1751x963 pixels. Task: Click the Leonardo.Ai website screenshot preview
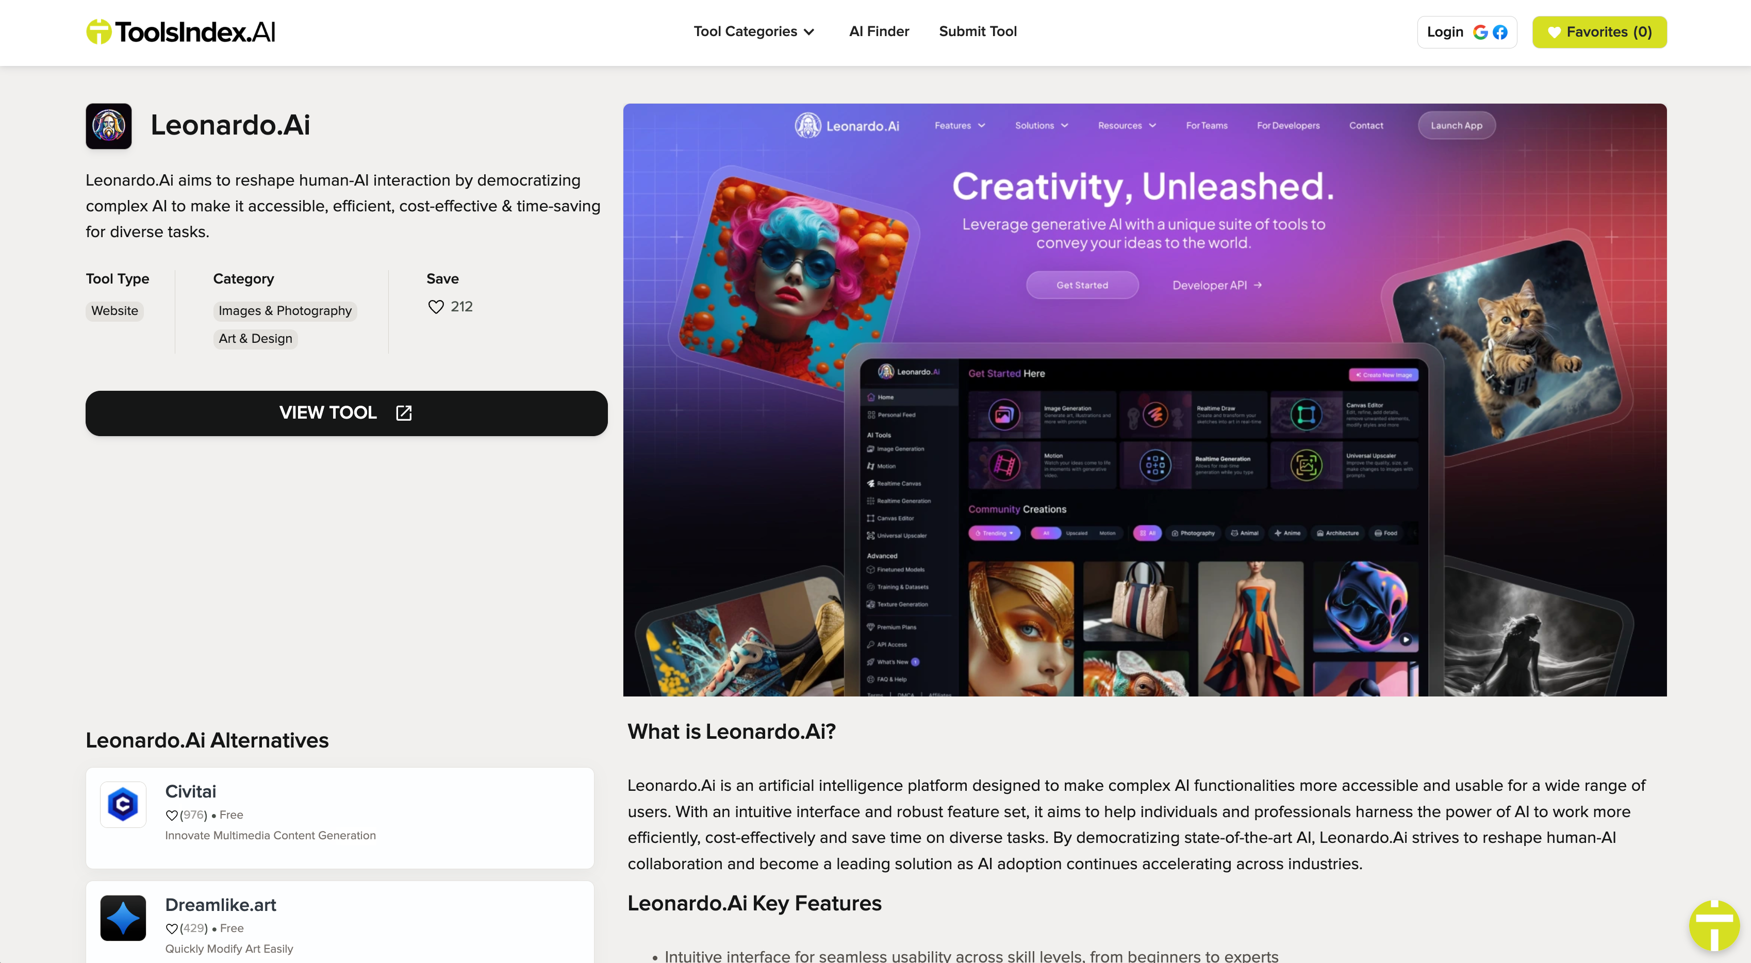[x=1144, y=400]
